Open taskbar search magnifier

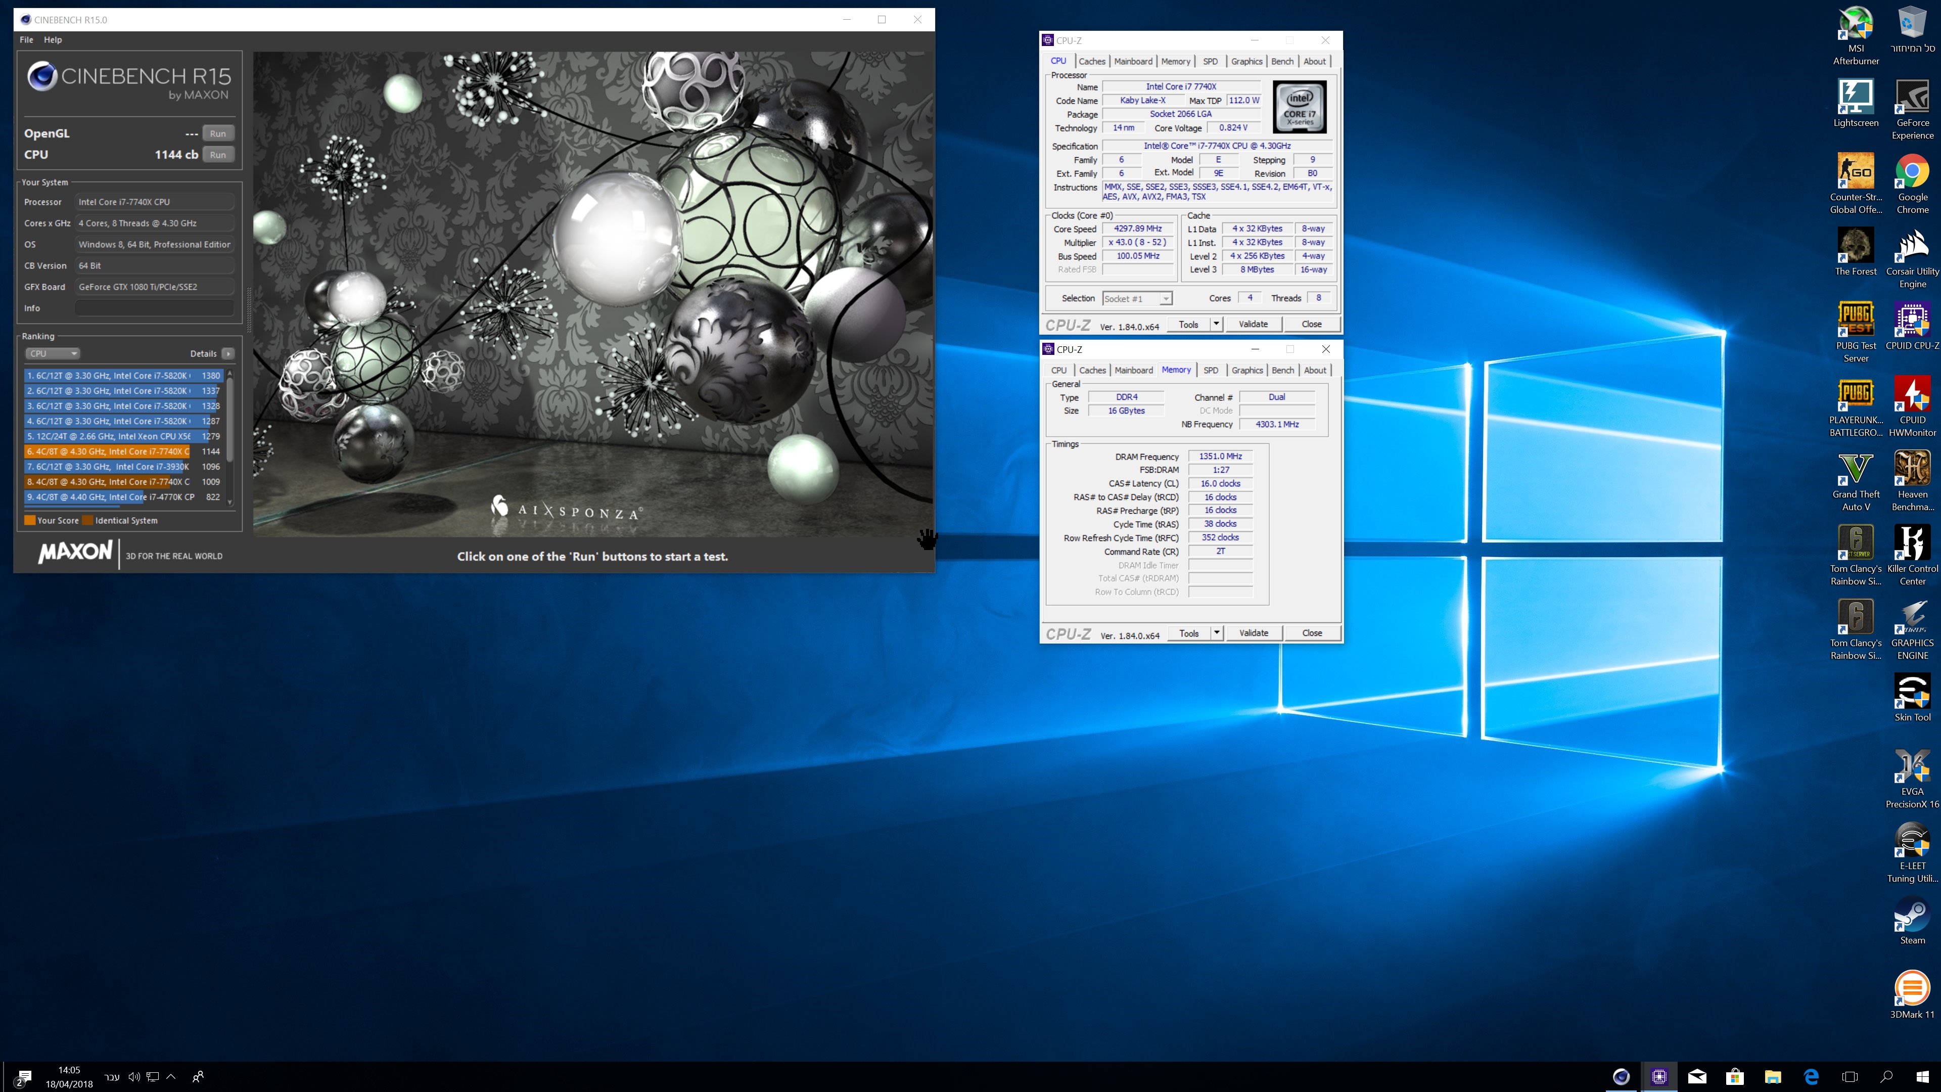1886,1076
